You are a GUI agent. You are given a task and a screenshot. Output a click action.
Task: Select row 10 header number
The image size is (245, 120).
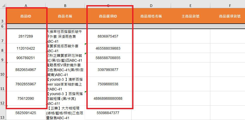click(3, 74)
